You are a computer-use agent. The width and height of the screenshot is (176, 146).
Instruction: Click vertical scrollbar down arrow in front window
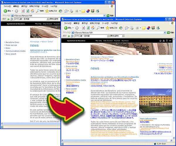(174, 138)
